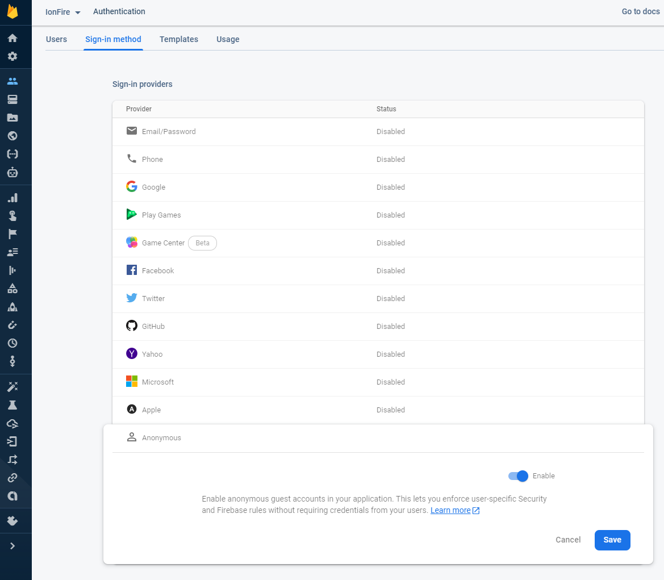Open the Apple provider row

tap(378, 410)
